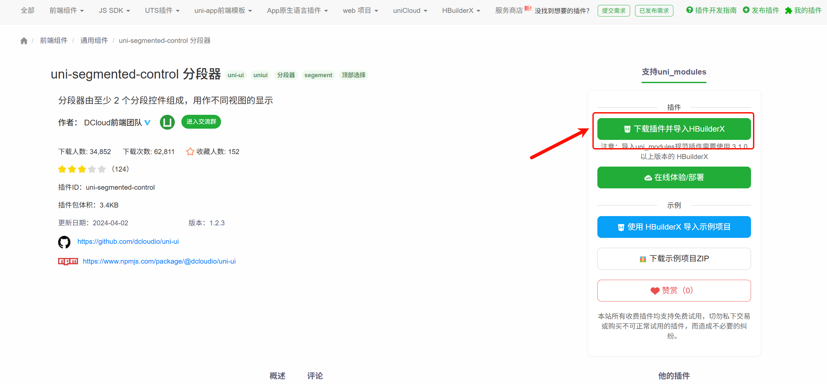Click the five-star rating row
The image size is (827, 384).
[x=82, y=169]
